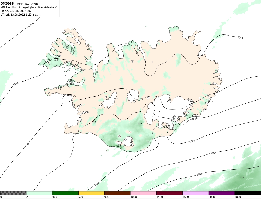Click the dark green 400–500 legend swatch

65,193
